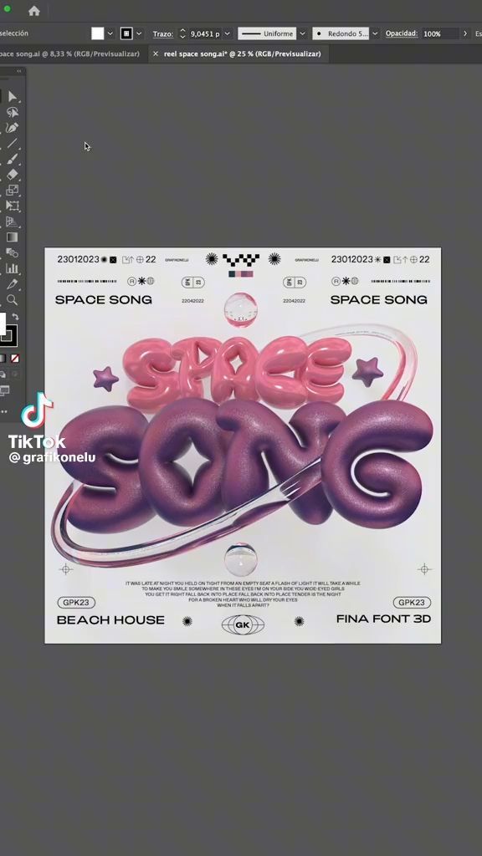Screen dimensions: 482x856
Task: Select the Zoom magnifier tool
Action: click(x=12, y=300)
